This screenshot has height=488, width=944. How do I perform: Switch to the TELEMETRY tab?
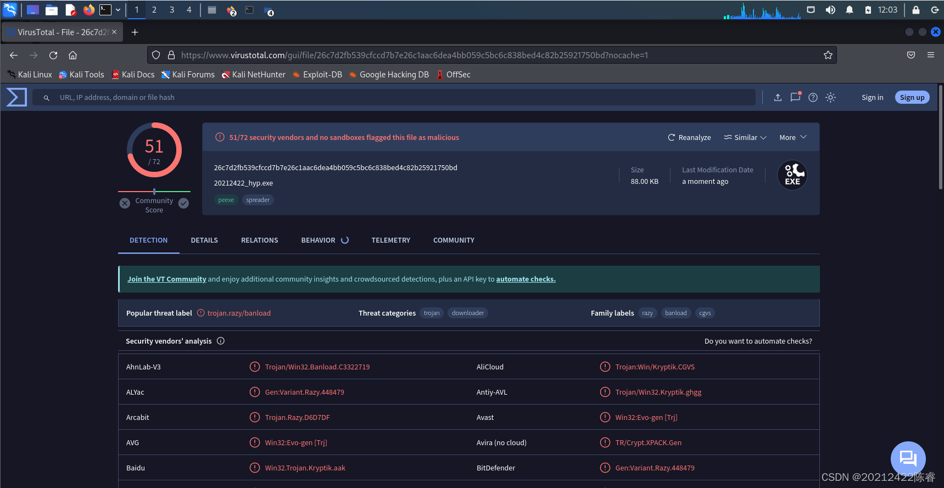[391, 240]
